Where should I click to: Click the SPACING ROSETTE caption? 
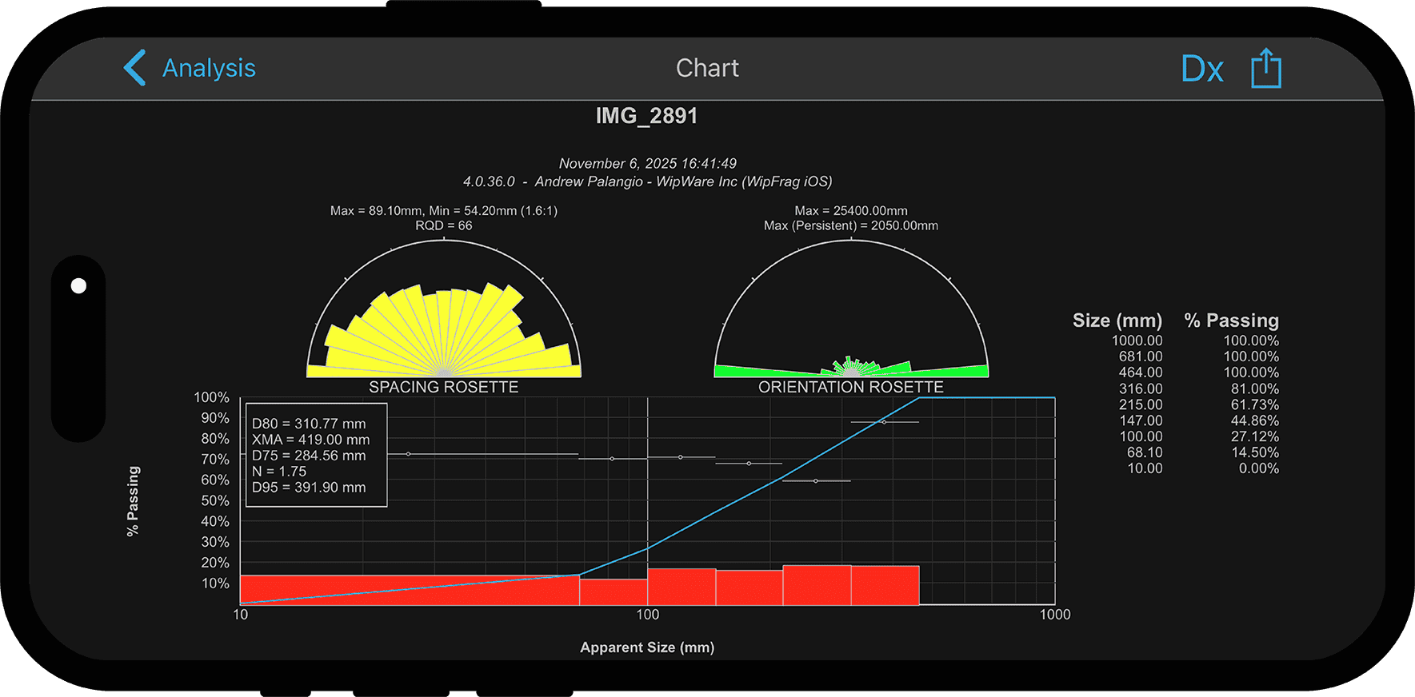tap(443, 387)
